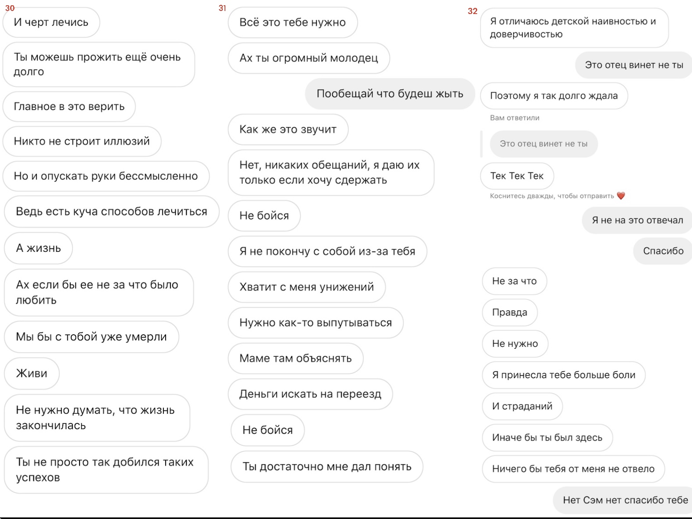This screenshot has height=519, width=692.
Task: Click the 'Вам ответили' label
Action: tap(514, 118)
